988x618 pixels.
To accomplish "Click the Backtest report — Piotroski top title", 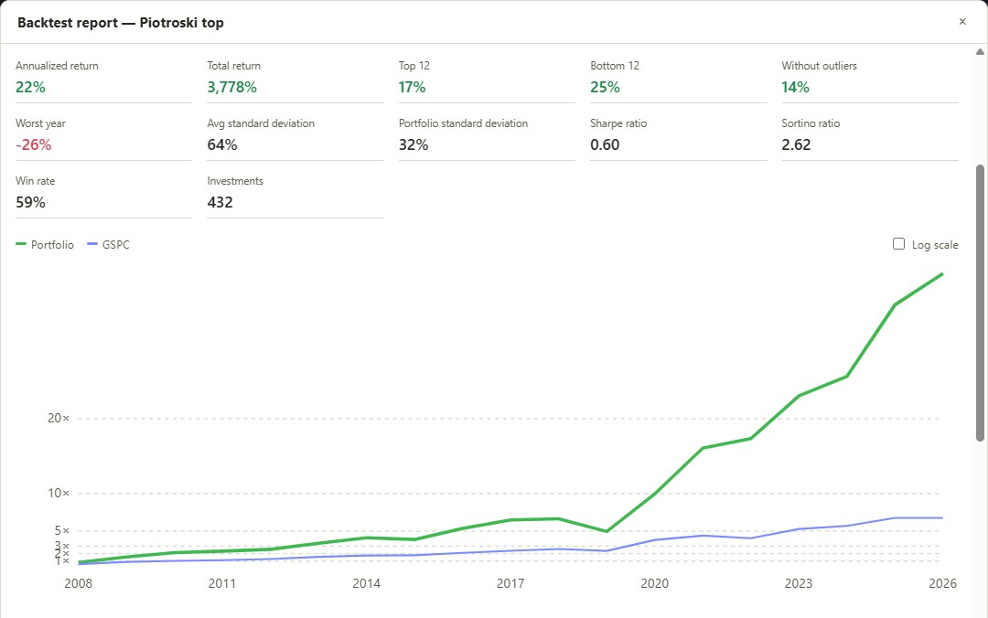I will (x=121, y=23).
